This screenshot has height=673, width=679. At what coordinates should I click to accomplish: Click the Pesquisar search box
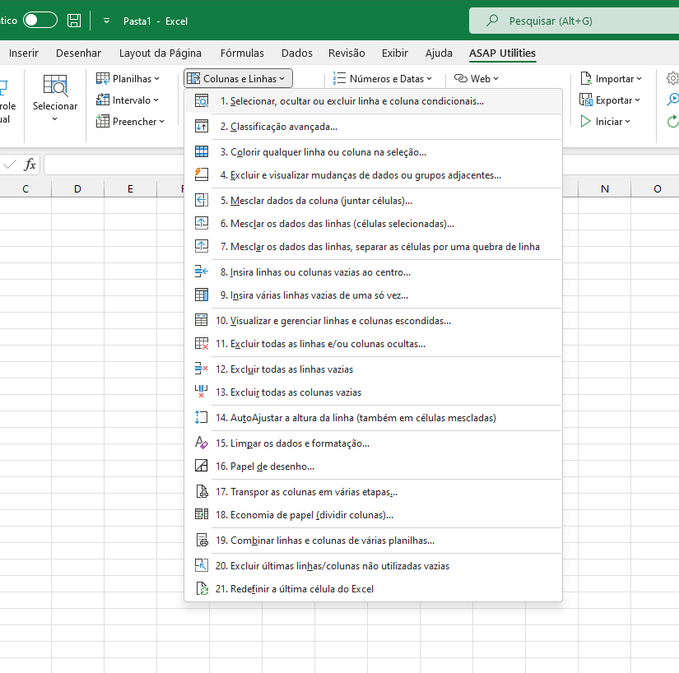click(574, 21)
